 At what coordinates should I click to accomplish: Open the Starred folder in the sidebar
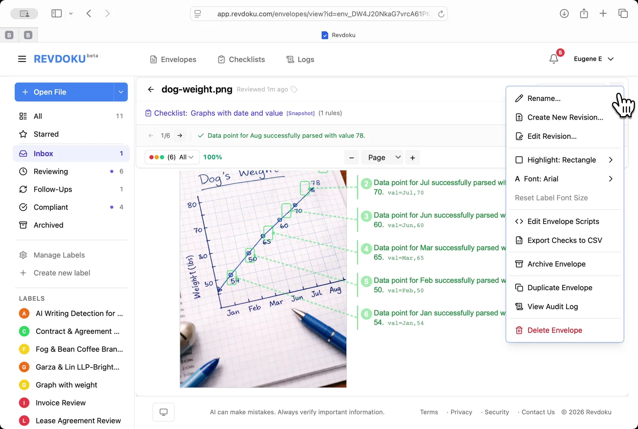[x=46, y=134]
